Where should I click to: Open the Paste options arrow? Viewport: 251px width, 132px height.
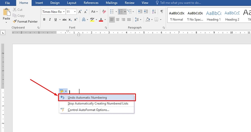[6, 22]
